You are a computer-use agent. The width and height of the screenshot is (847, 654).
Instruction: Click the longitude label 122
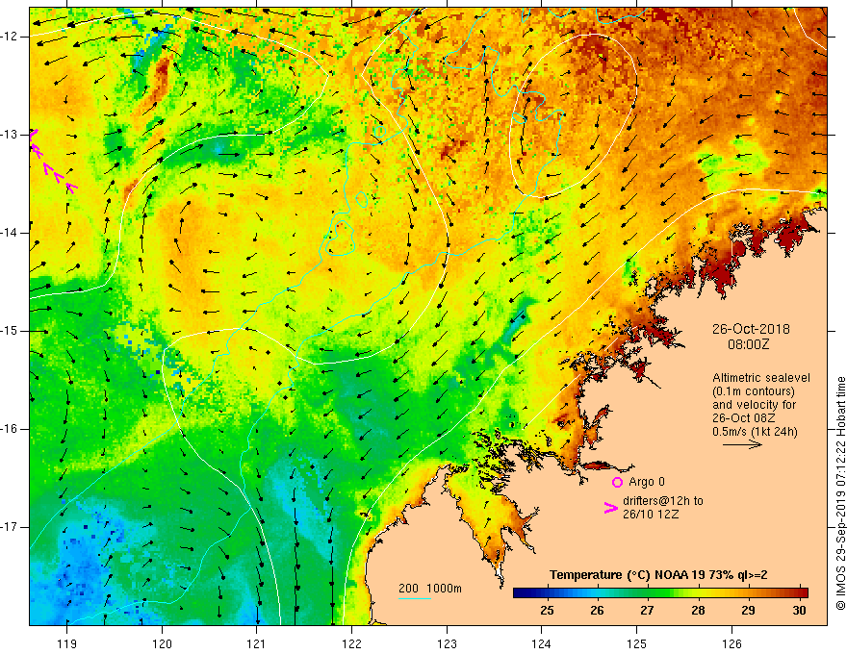pyautogui.click(x=351, y=643)
